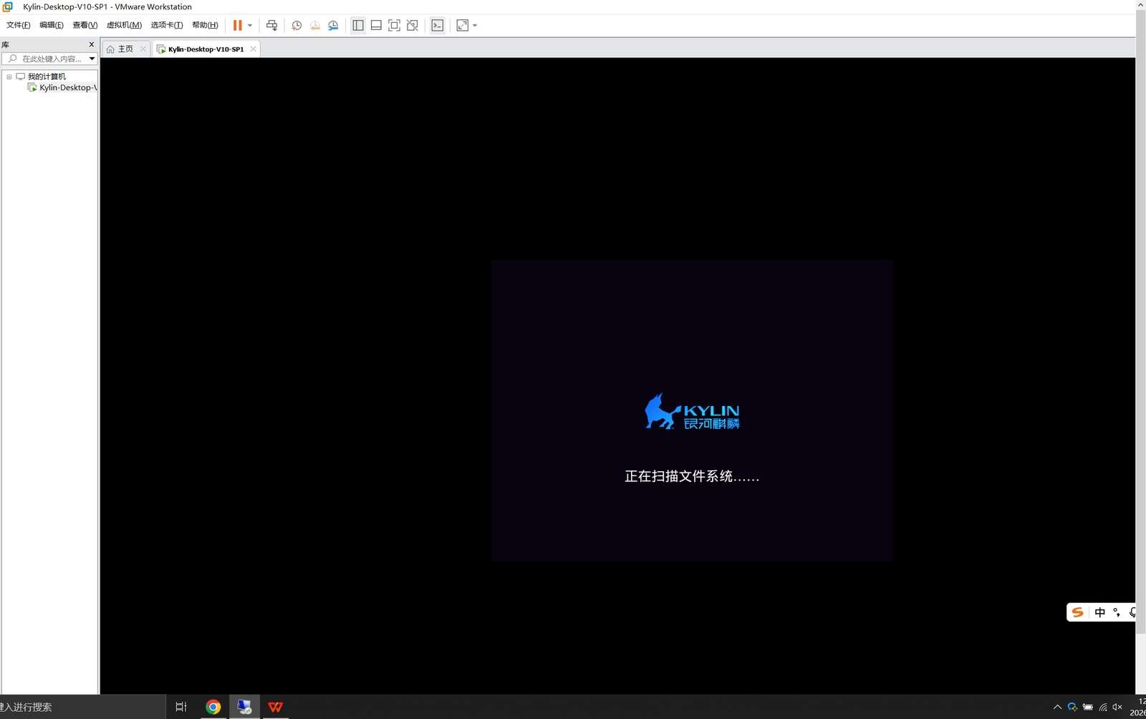
Task: Collapse the 我的计算机 tree node
Action: (9, 77)
